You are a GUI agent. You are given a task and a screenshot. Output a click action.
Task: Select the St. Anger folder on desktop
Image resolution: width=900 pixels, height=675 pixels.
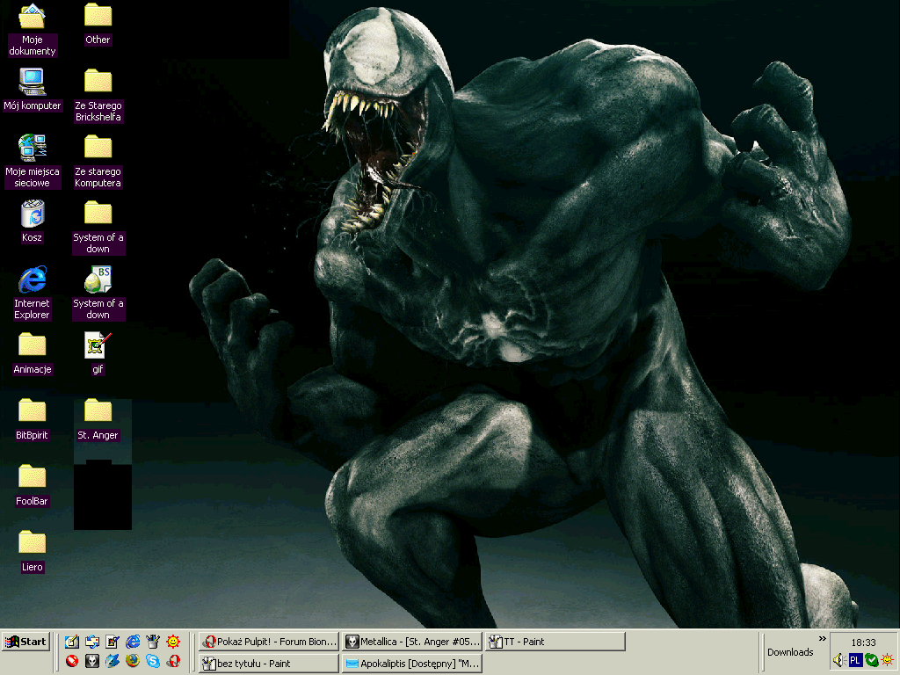coord(98,411)
